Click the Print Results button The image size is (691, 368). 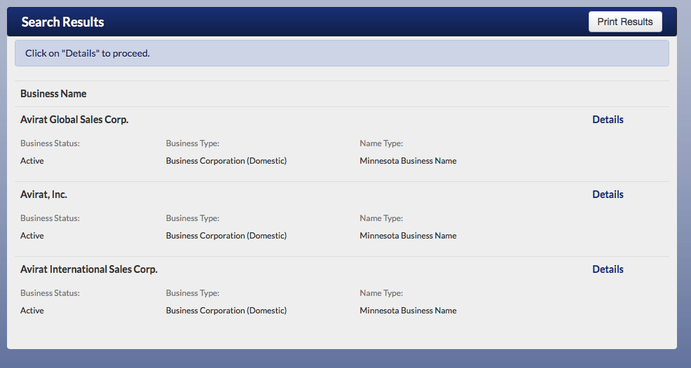pos(624,22)
